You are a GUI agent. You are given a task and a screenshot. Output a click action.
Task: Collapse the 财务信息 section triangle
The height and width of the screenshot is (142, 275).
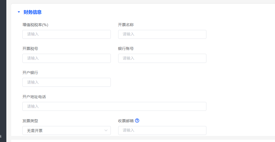pyautogui.click(x=19, y=12)
